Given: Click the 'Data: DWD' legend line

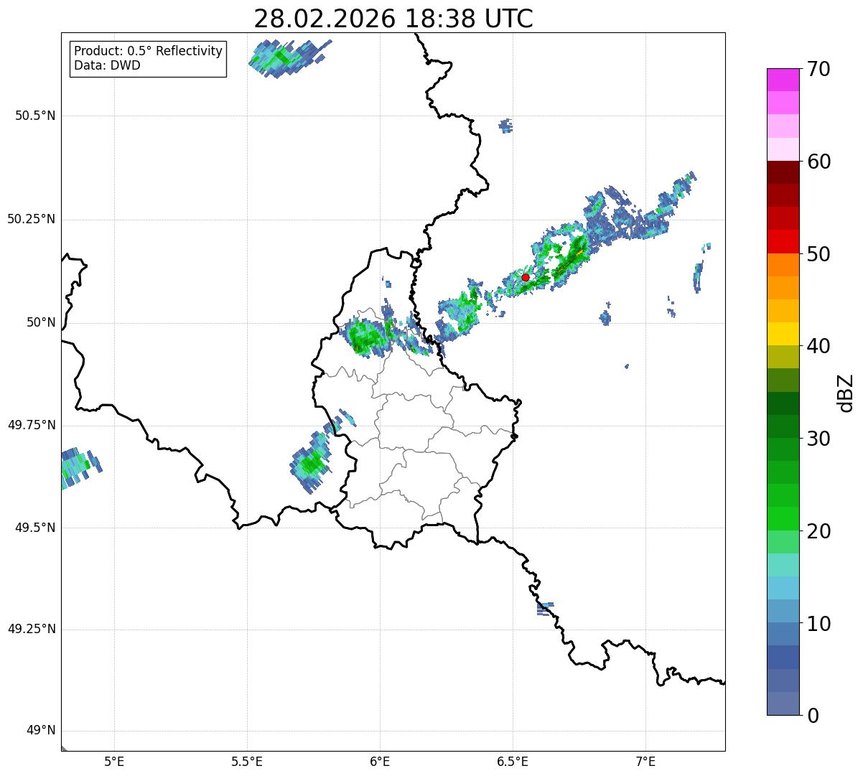Looking at the screenshot, I should [x=108, y=66].
